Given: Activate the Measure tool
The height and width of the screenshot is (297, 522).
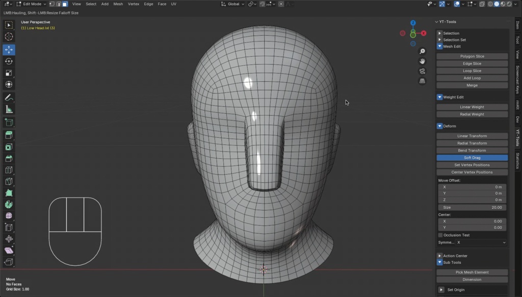Looking at the screenshot, I should tap(9, 109).
